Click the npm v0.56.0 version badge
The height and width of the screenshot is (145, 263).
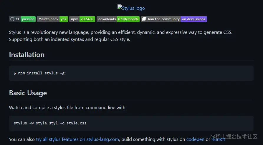click(82, 19)
